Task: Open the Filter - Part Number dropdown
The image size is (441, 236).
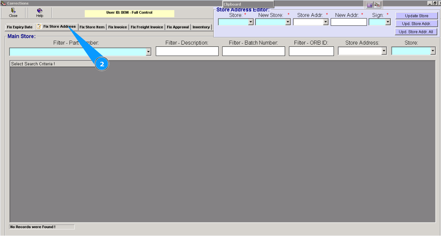Action: click(148, 52)
